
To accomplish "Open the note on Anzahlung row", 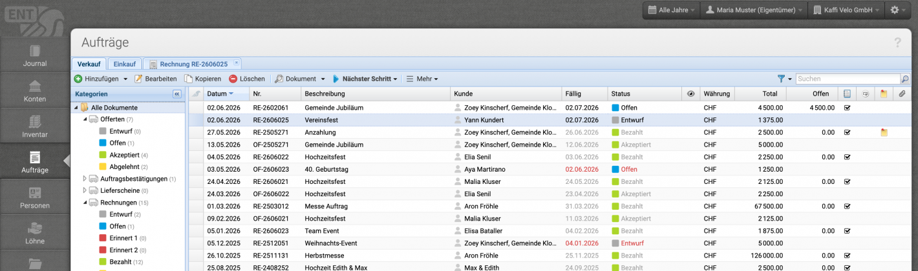I will [x=884, y=132].
